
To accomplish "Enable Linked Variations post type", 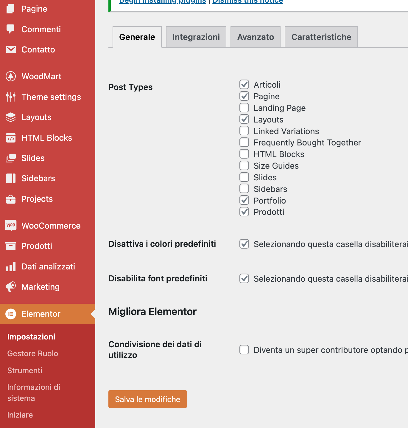I will click(244, 131).
